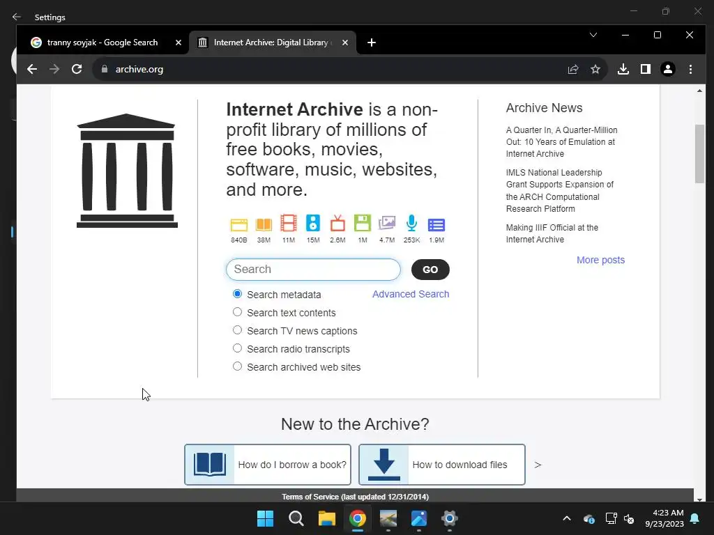Select Search radio transcripts option
This screenshot has width=714, height=535.
click(237, 348)
